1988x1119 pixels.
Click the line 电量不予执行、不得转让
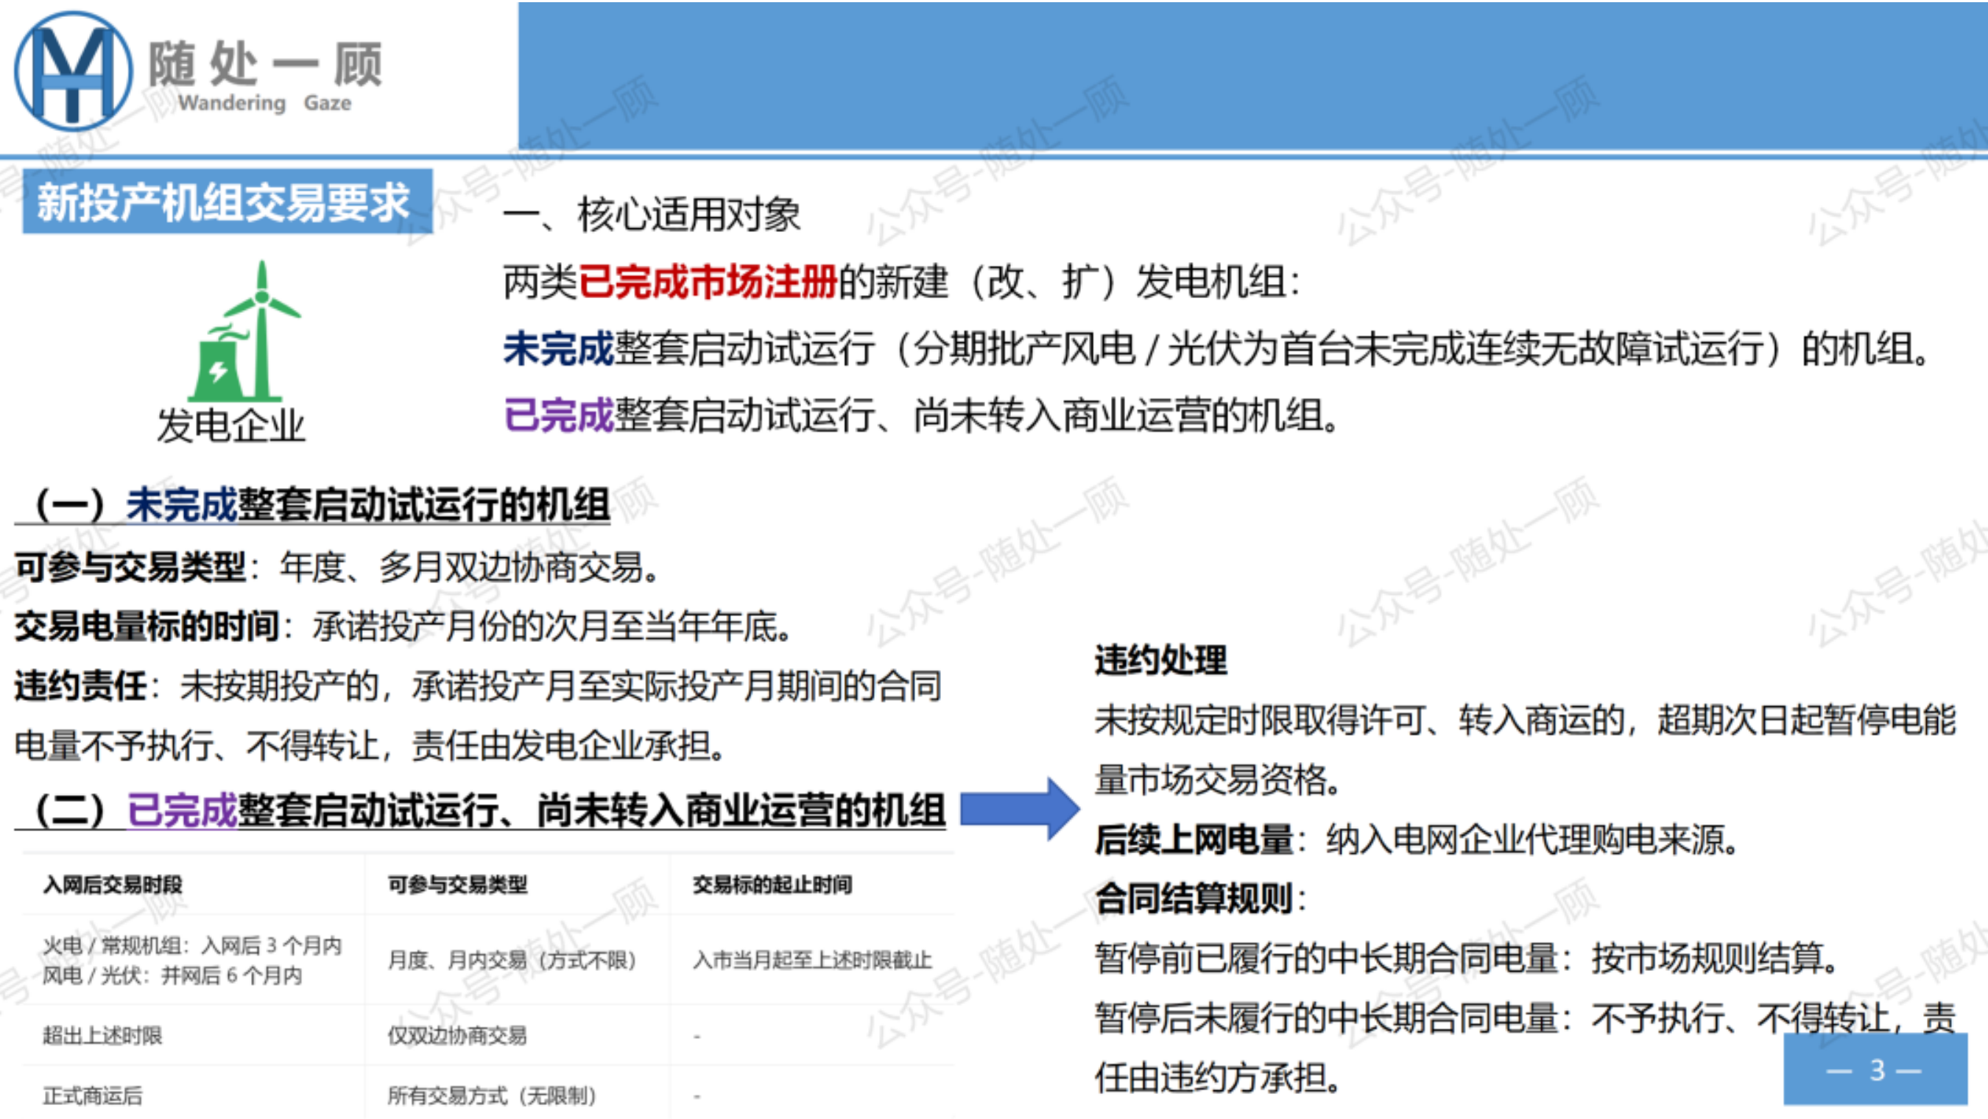tap(370, 746)
